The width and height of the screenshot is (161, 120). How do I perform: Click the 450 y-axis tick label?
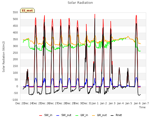15,26
